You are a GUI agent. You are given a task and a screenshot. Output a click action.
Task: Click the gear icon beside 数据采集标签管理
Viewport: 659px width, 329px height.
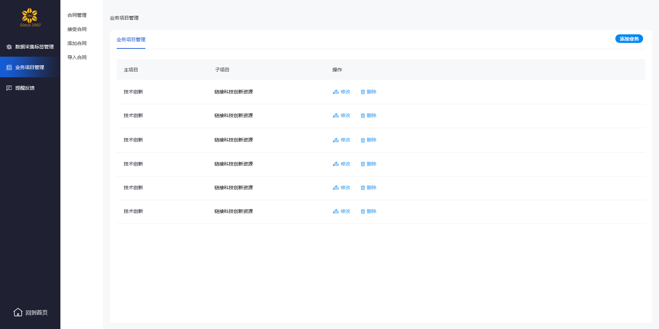coord(9,47)
